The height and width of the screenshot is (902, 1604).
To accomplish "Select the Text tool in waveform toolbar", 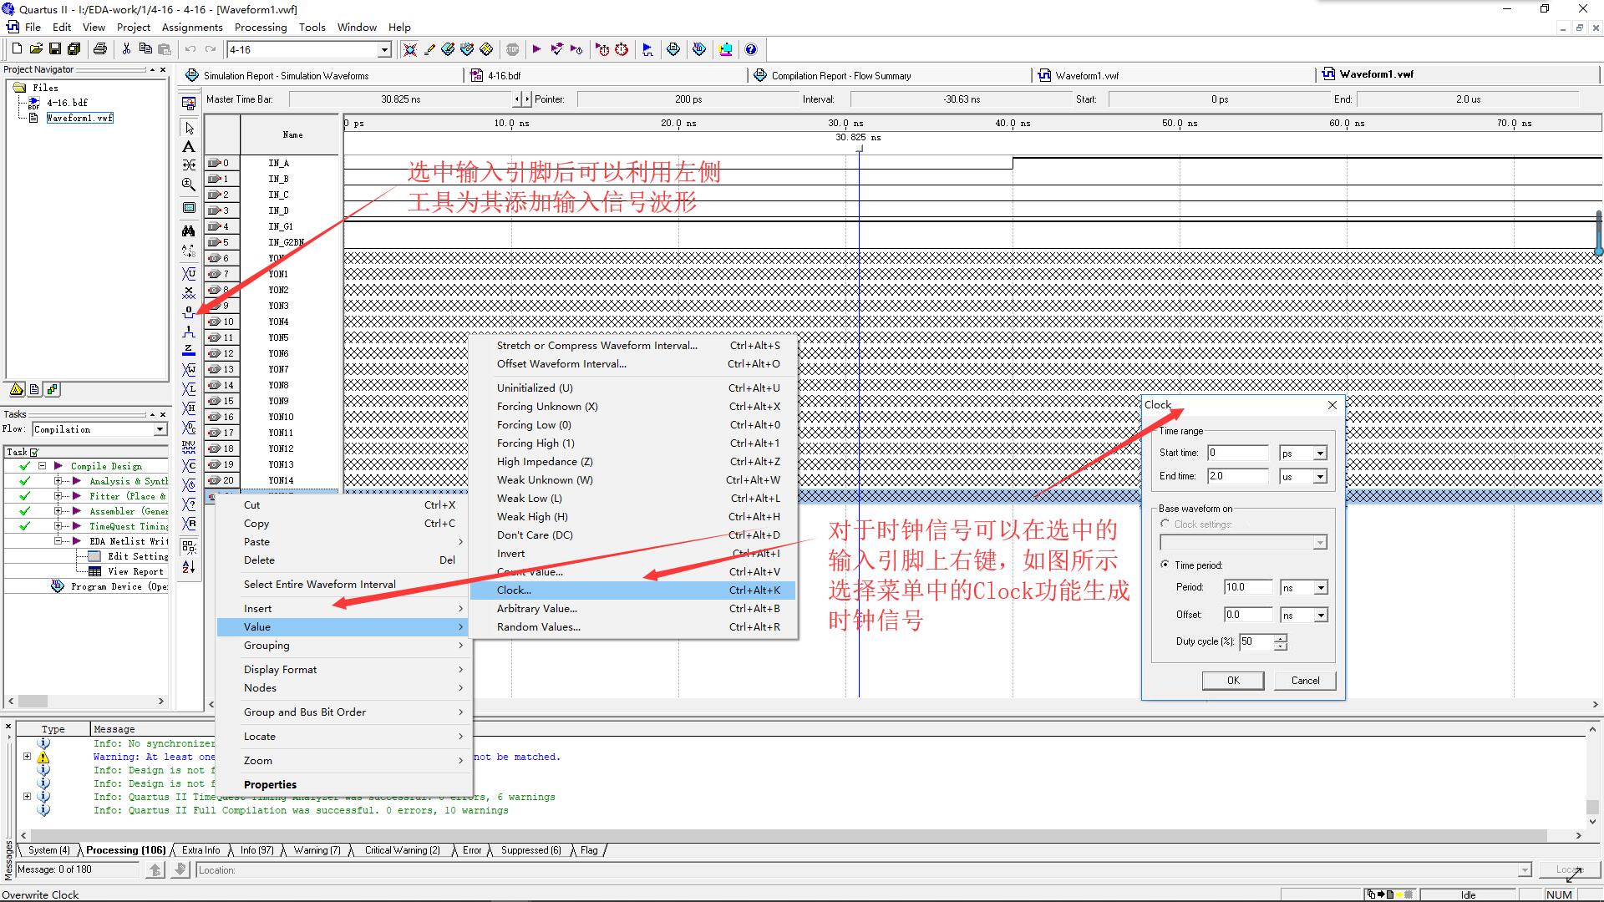I will (189, 147).
